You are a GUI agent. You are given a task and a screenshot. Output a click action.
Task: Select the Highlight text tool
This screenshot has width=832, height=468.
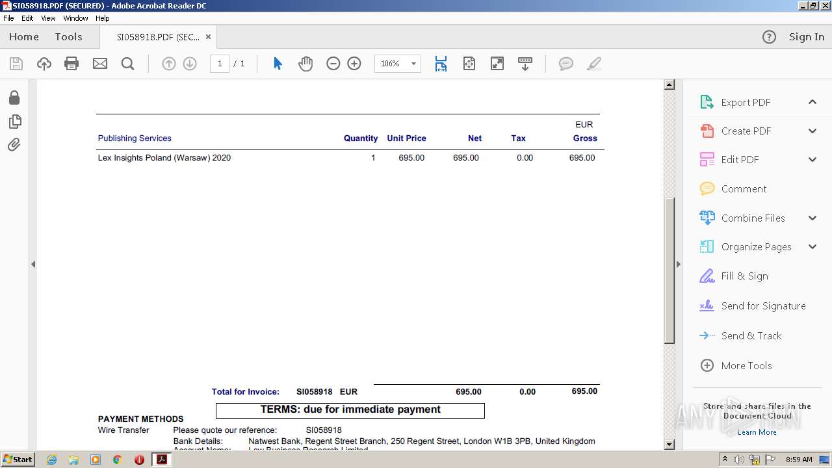point(593,64)
